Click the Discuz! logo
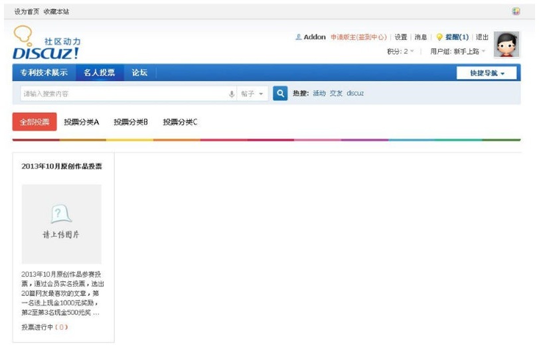The height and width of the screenshot is (345, 539). [x=46, y=43]
